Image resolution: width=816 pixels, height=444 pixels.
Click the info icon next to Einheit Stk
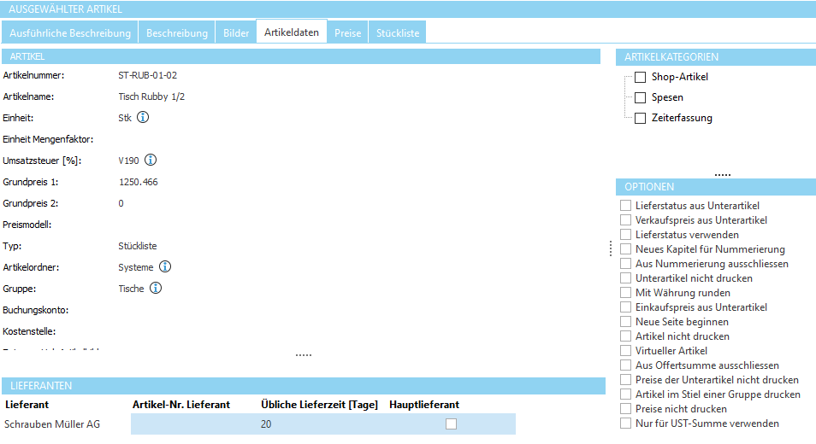(x=143, y=118)
